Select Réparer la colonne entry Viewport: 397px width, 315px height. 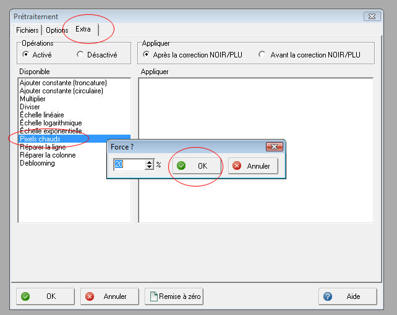[63, 155]
